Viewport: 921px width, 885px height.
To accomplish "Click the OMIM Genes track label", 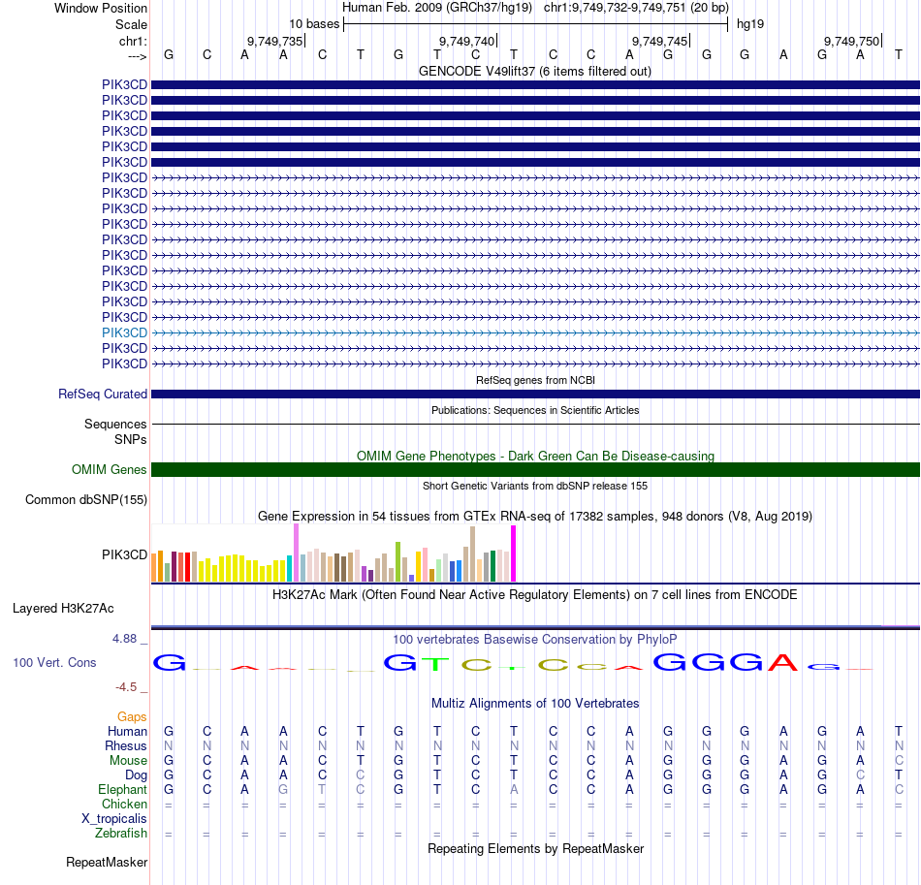I will 110,470.
